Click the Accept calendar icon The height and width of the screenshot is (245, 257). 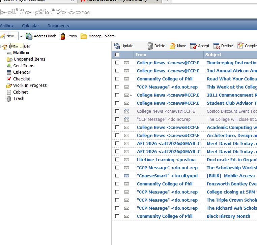tap(193, 46)
